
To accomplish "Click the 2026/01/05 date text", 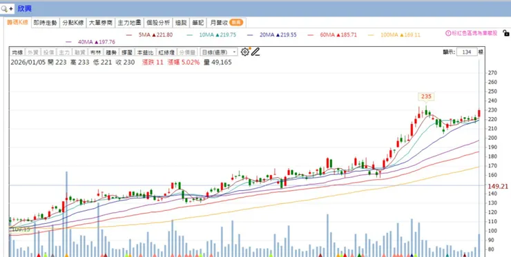I will point(28,63).
